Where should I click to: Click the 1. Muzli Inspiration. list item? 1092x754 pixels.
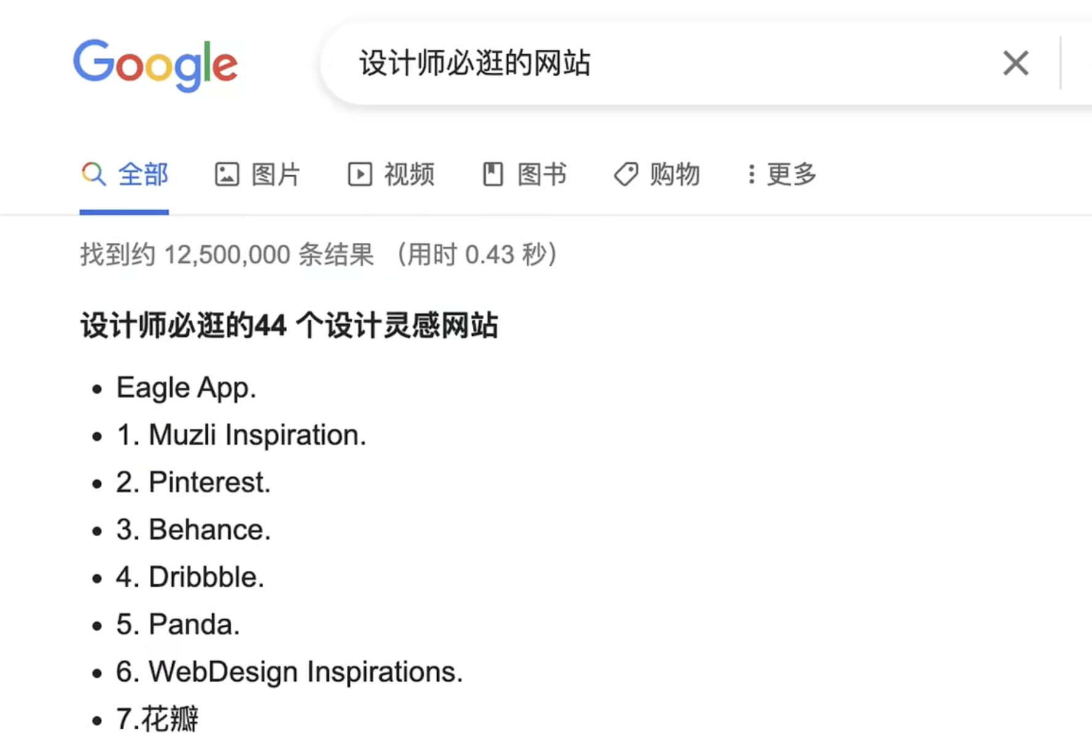tap(241, 435)
